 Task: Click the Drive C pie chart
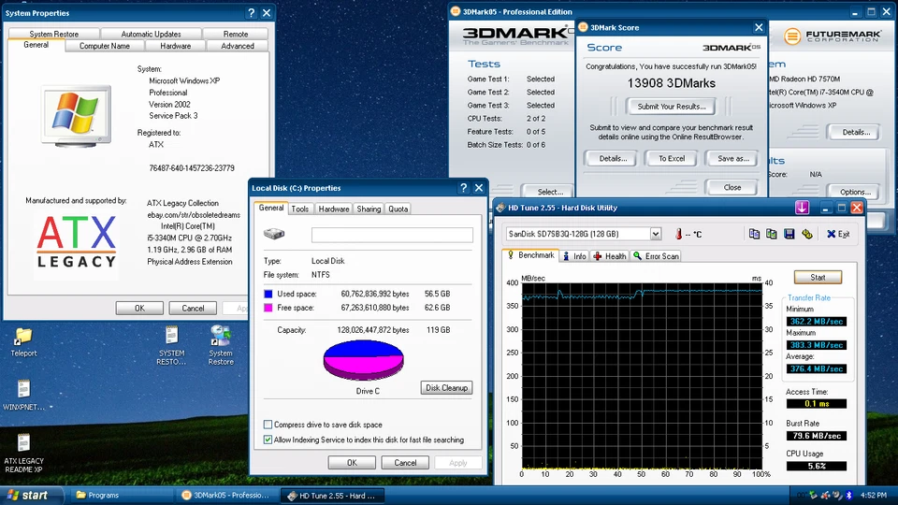coord(364,360)
